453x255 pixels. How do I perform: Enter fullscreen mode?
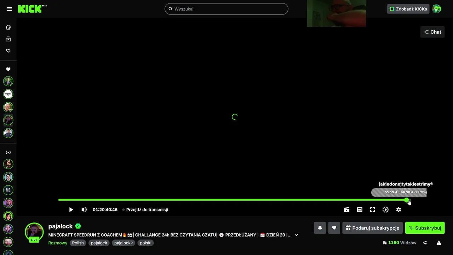[373, 210]
